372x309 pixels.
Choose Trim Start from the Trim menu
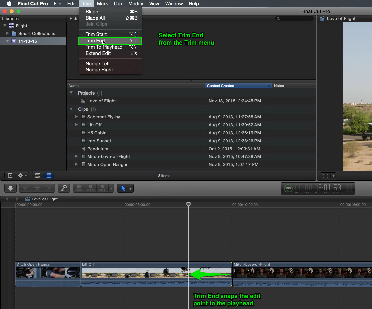[110, 34]
